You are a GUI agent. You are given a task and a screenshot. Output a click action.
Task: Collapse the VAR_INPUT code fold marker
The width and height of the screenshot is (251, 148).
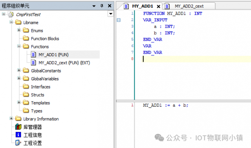click(119, 20)
